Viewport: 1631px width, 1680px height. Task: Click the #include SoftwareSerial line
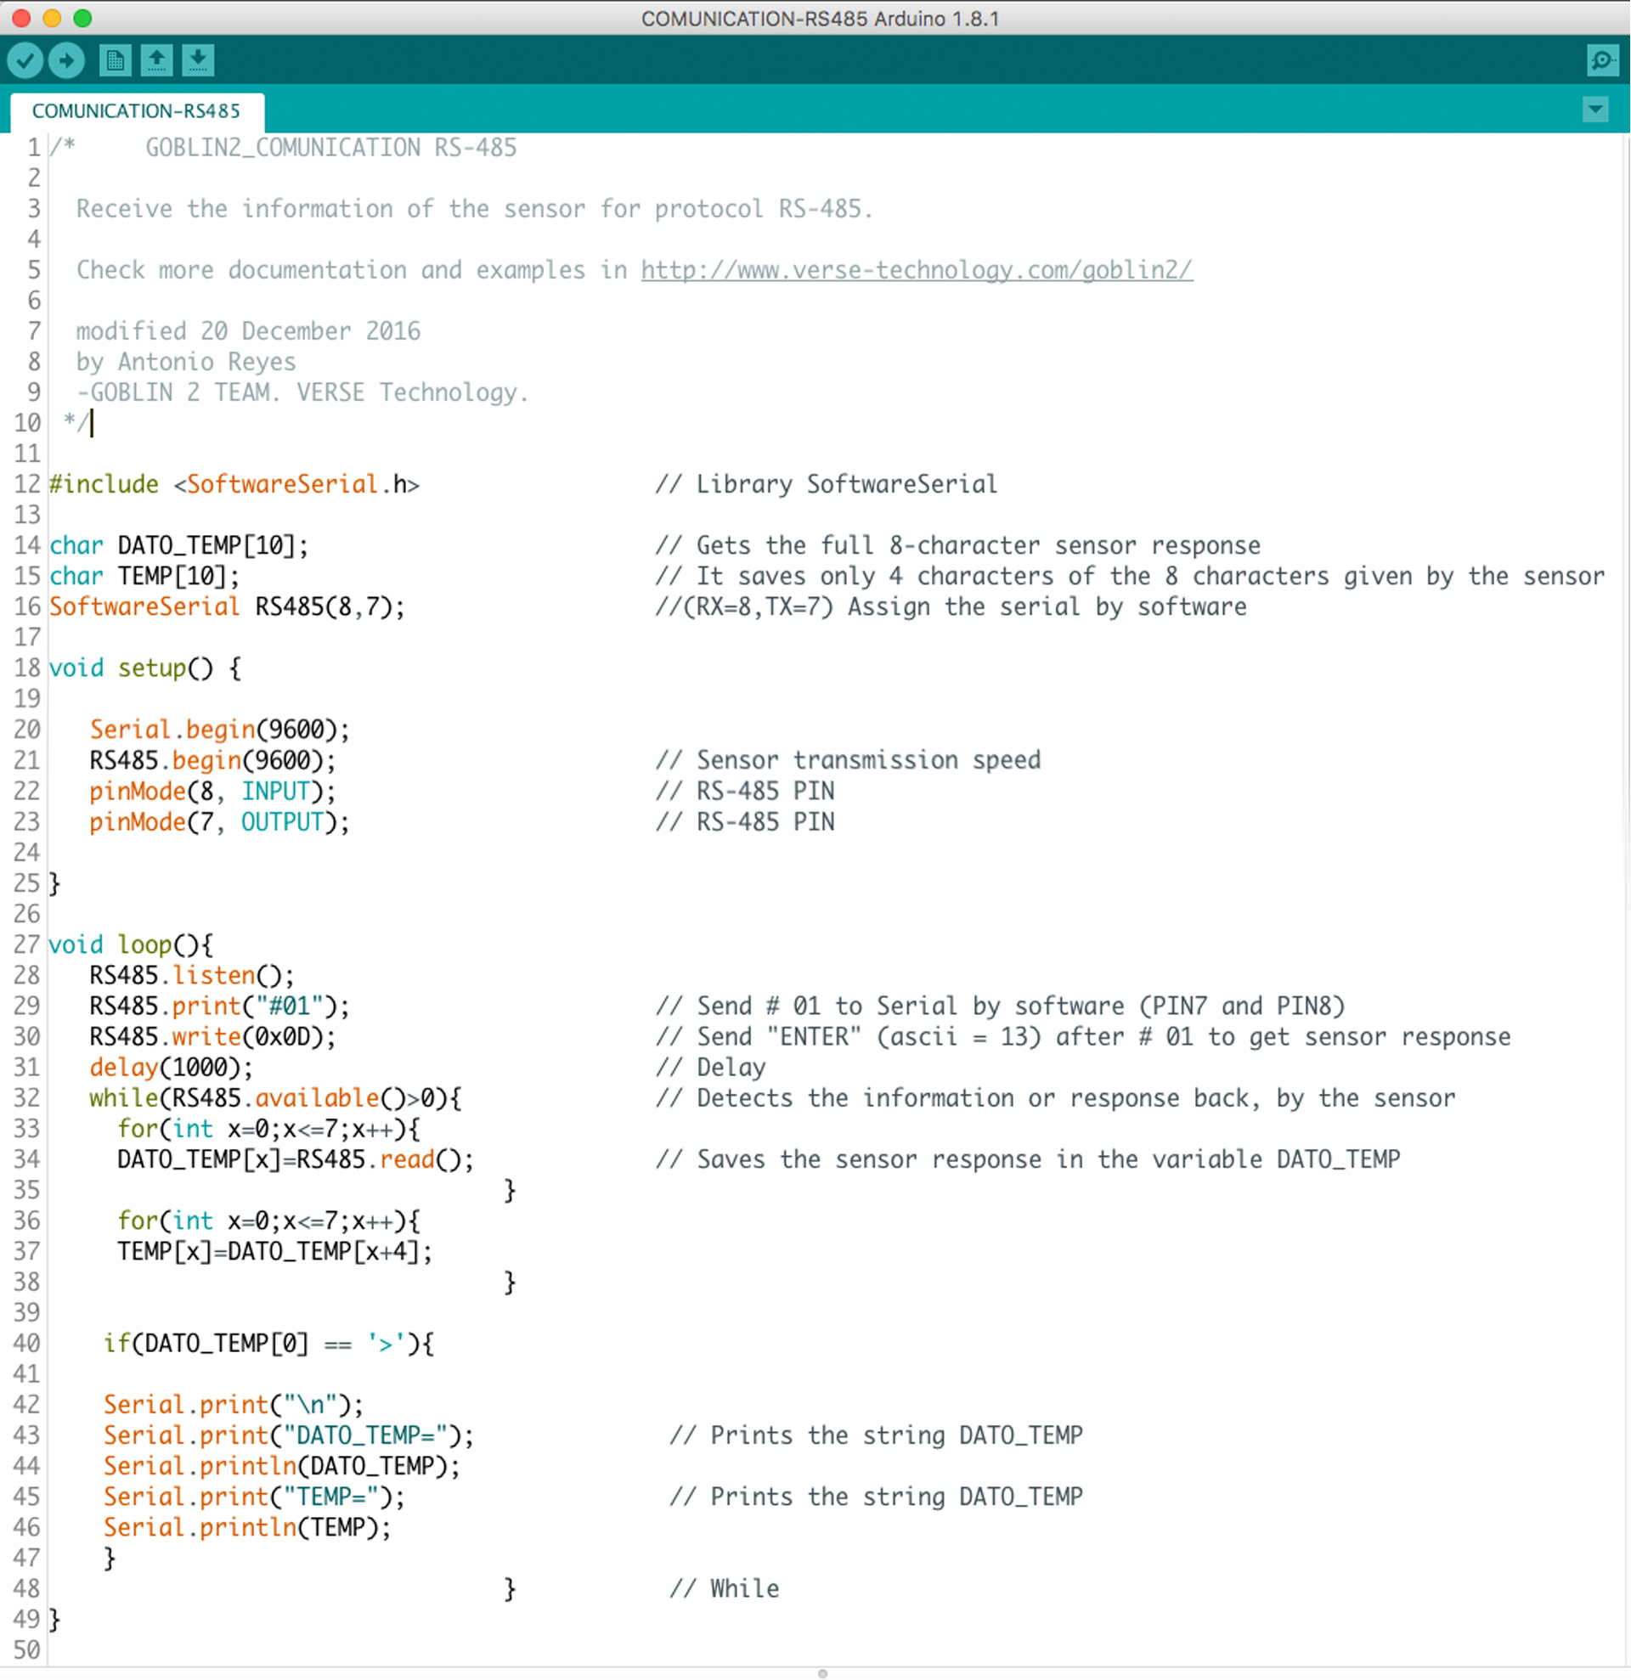coord(234,484)
